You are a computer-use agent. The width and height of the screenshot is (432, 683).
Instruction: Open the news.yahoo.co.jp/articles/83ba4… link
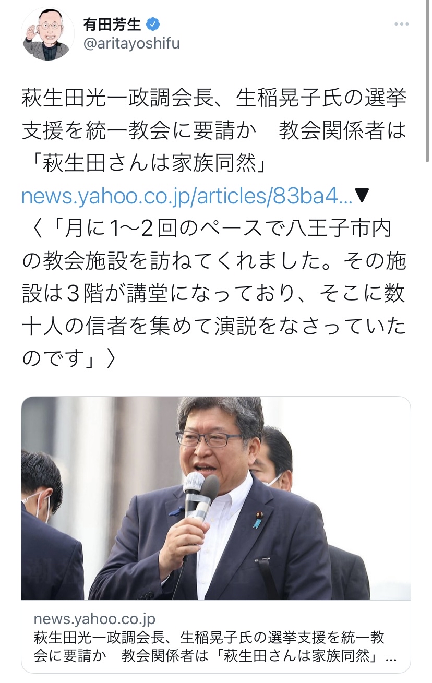coord(187,196)
